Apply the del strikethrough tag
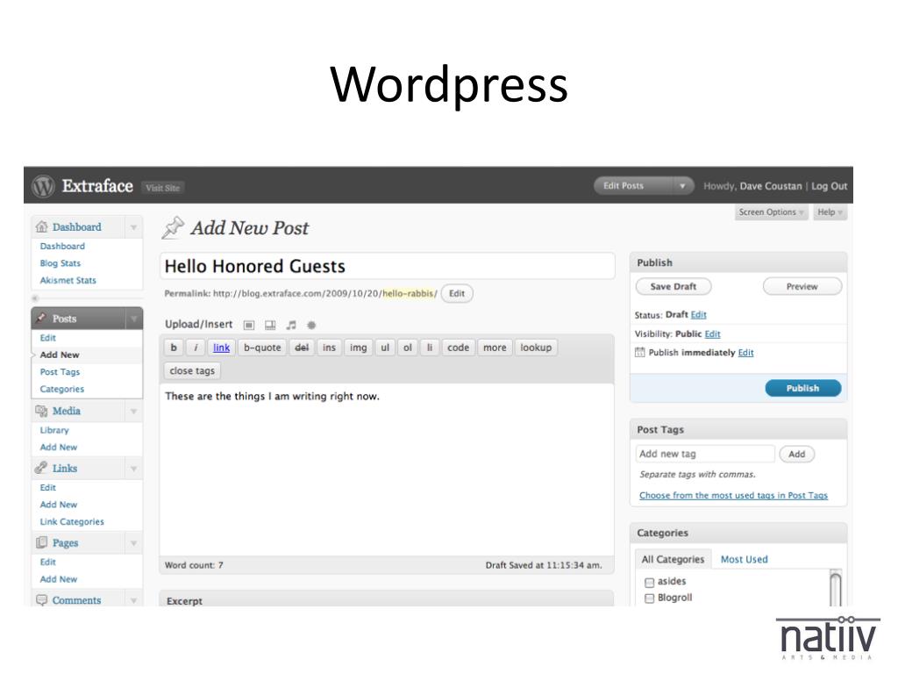 [302, 348]
